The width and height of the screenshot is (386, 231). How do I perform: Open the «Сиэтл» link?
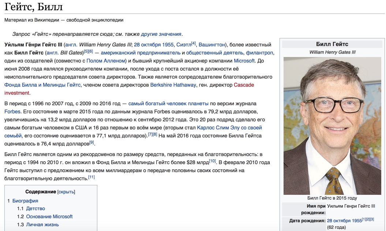(183, 45)
